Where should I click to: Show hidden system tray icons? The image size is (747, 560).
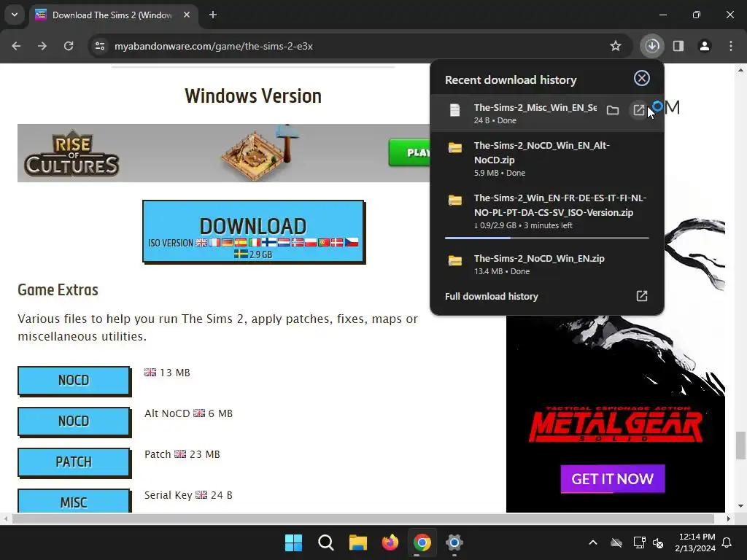coord(593,542)
